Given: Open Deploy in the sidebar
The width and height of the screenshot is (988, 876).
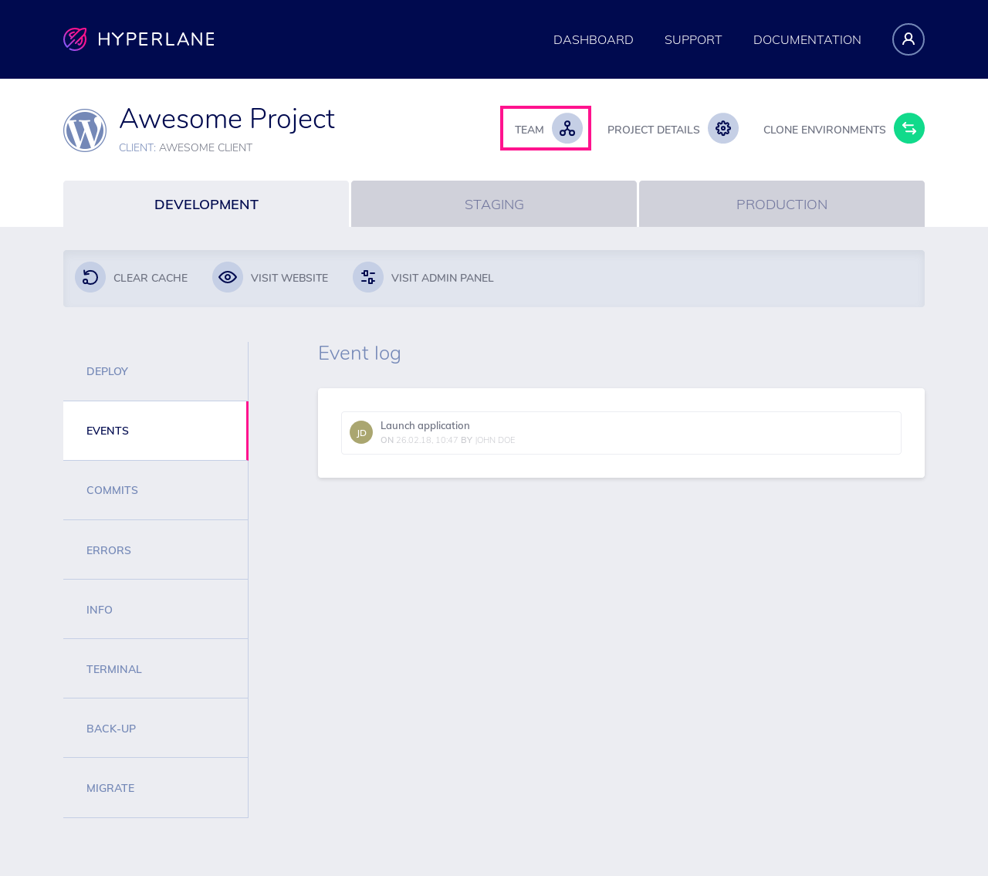Looking at the screenshot, I should pyautogui.click(x=155, y=371).
